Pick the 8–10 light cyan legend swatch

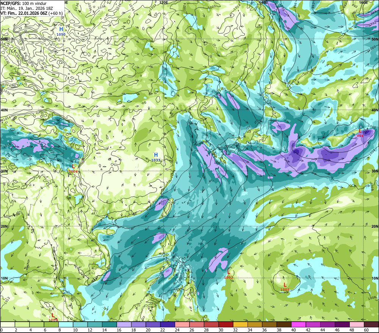(x=66, y=325)
